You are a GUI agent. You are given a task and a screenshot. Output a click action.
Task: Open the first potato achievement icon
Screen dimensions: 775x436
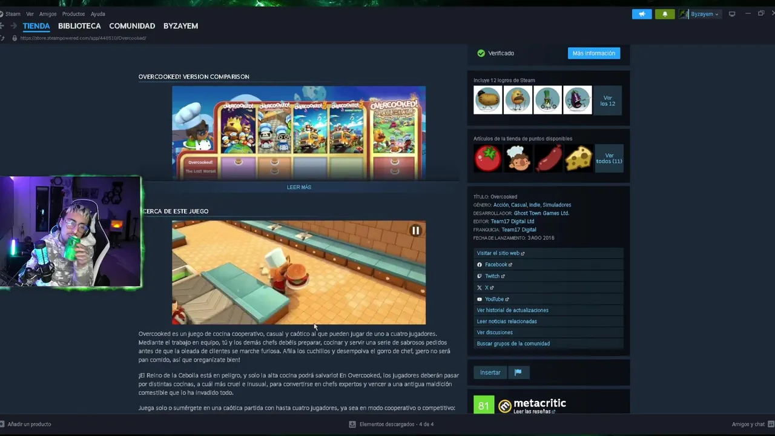[488, 100]
